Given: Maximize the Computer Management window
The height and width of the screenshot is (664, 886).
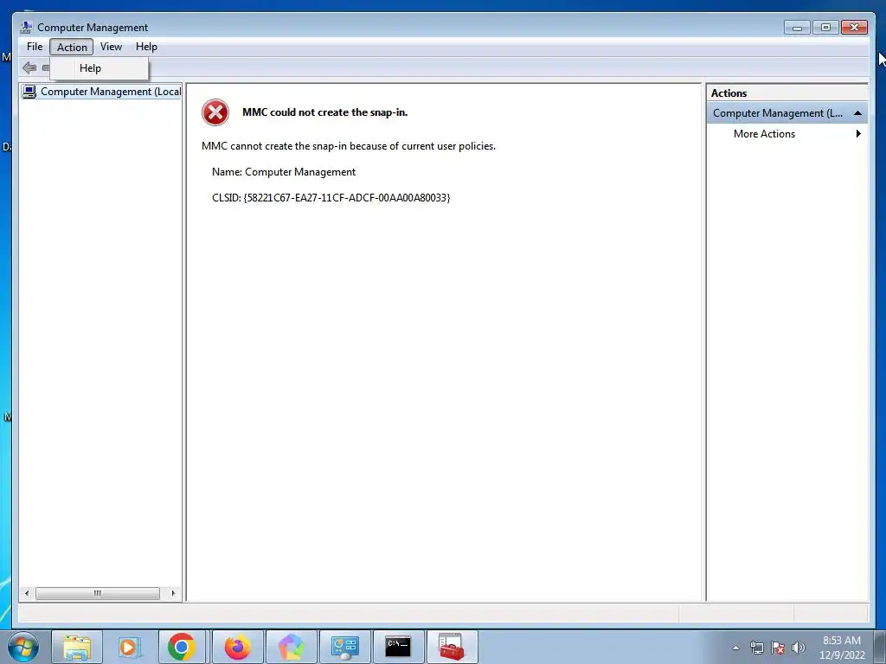Looking at the screenshot, I should tap(825, 27).
